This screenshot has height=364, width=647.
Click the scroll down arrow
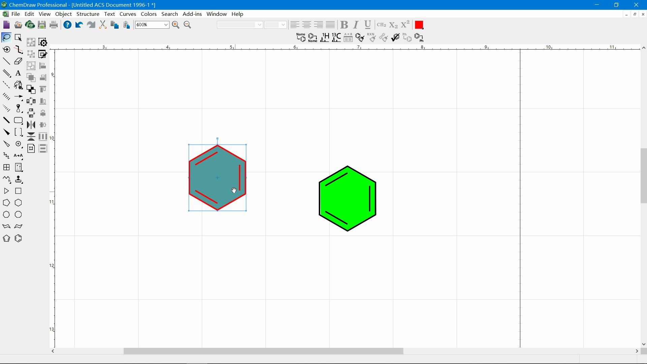coord(644,344)
